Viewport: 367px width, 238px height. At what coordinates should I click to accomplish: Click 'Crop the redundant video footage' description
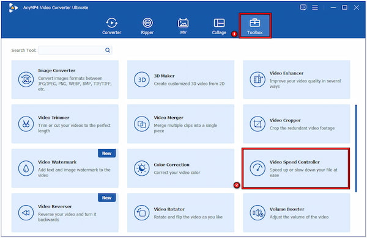click(x=302, y=128)
